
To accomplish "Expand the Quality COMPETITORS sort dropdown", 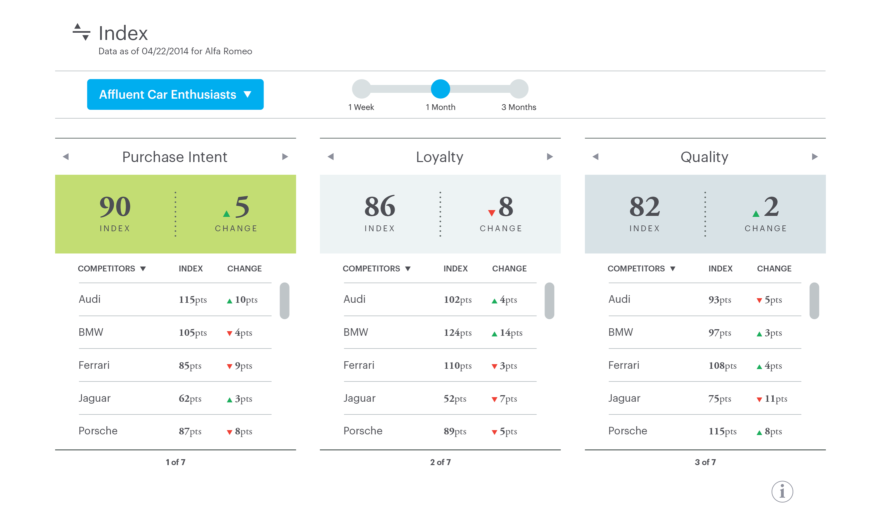I will point(641,269).
